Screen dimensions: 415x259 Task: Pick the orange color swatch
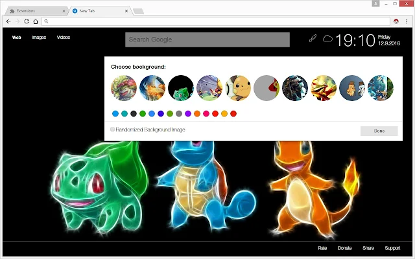[197, 114]
